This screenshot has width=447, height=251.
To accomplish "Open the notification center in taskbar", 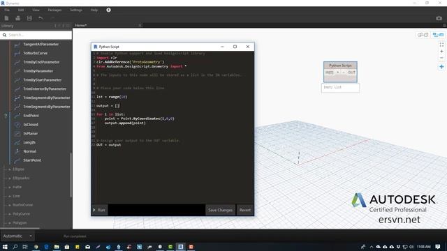I will pos(438,247).
